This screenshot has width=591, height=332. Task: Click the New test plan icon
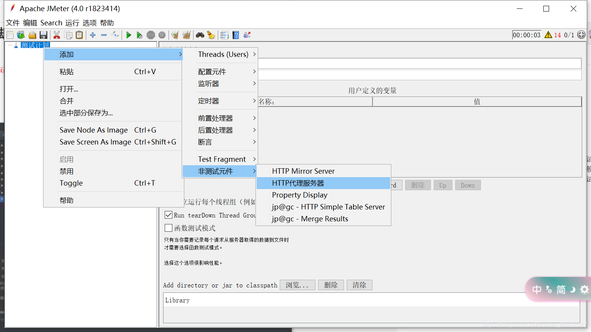pos(10,35)
